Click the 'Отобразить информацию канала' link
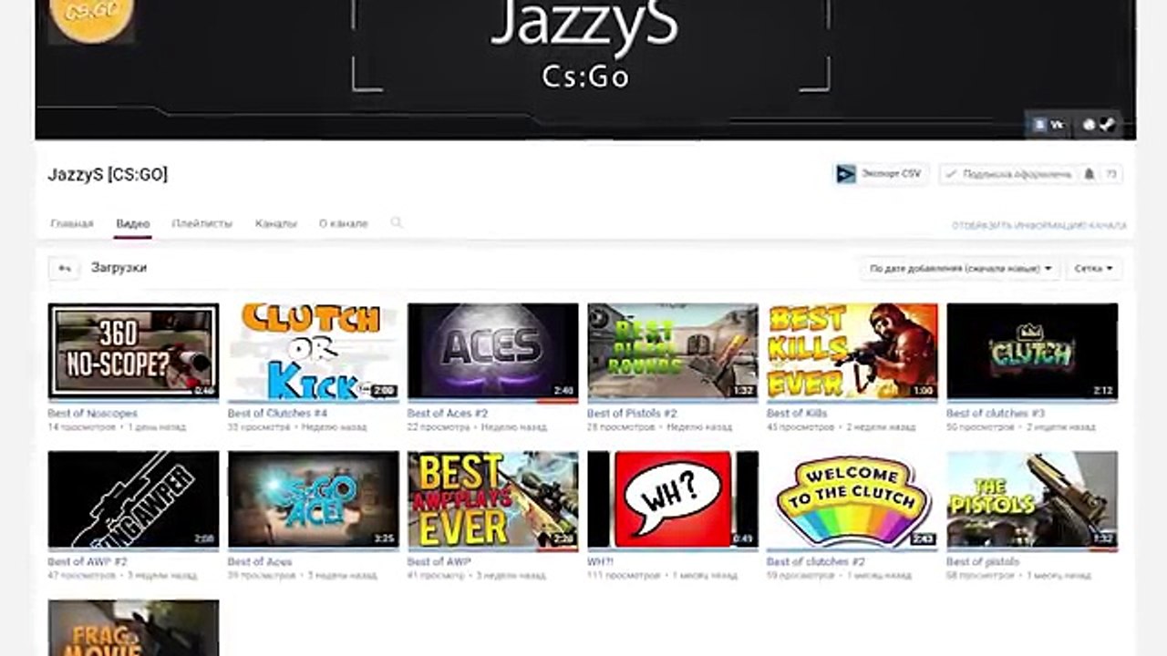Viewport: 1167px width, 656px height. pyautogui.click(x=1039, y=225)
